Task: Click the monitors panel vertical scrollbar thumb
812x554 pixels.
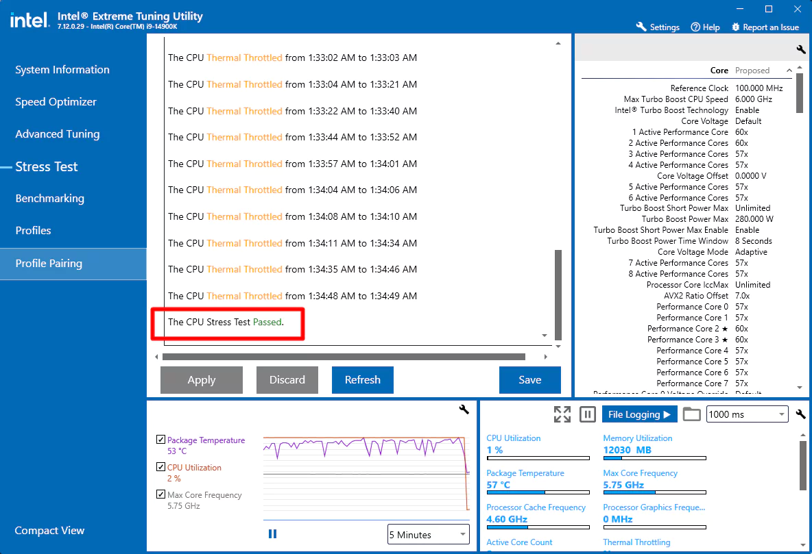Action: point(802,465)
